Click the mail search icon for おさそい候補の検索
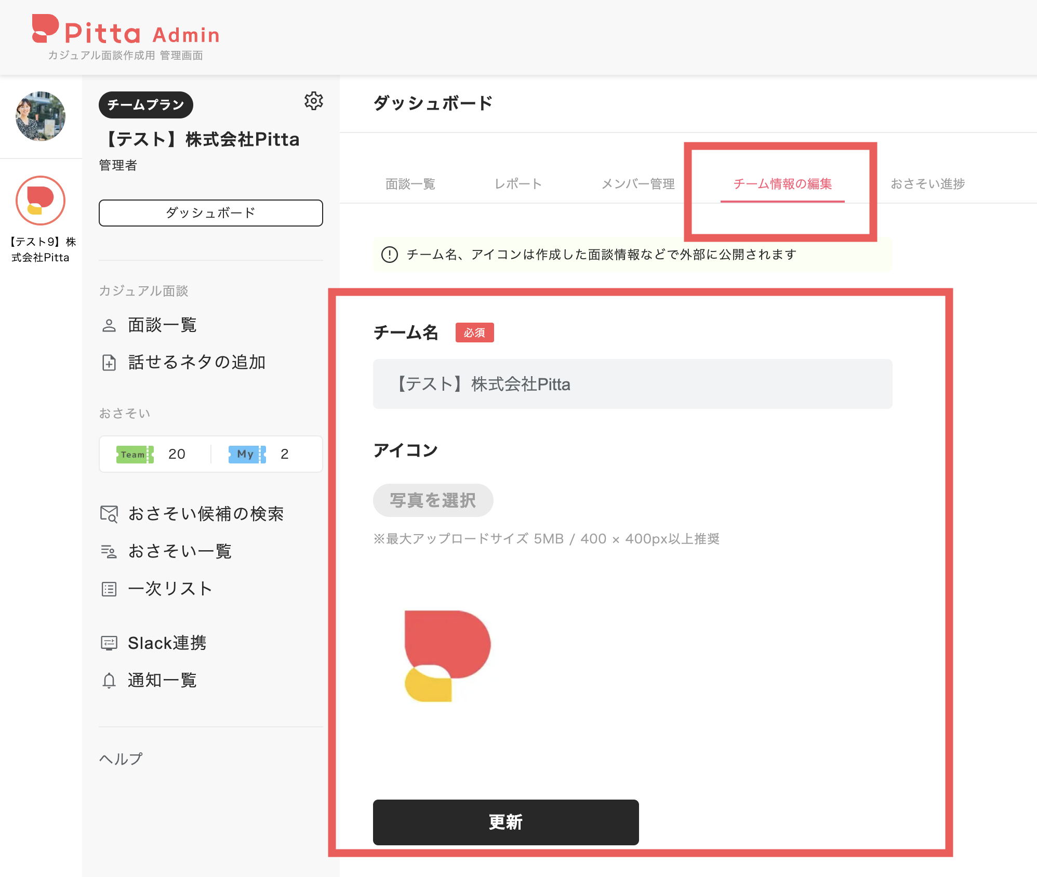Screen dimensions: 1037x877 click(x=109, y=514)
